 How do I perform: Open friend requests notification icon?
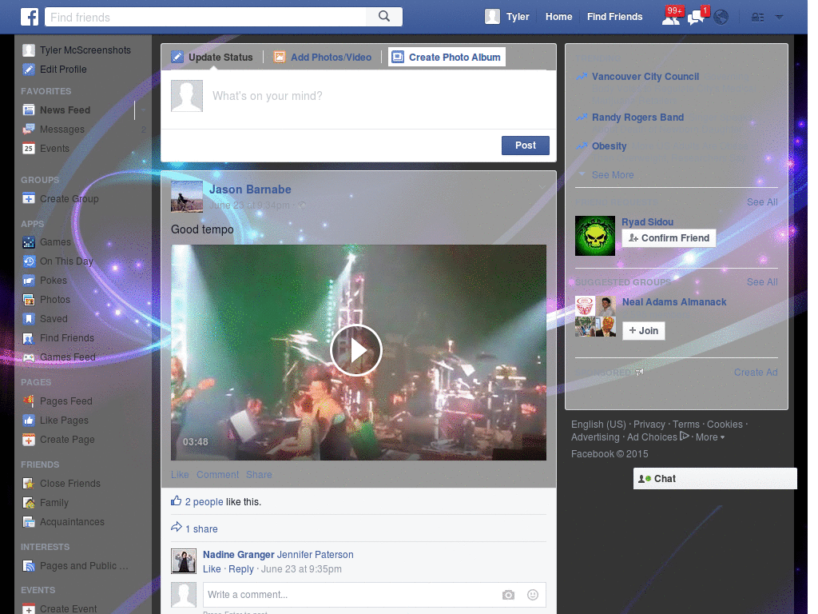(671, 18)
